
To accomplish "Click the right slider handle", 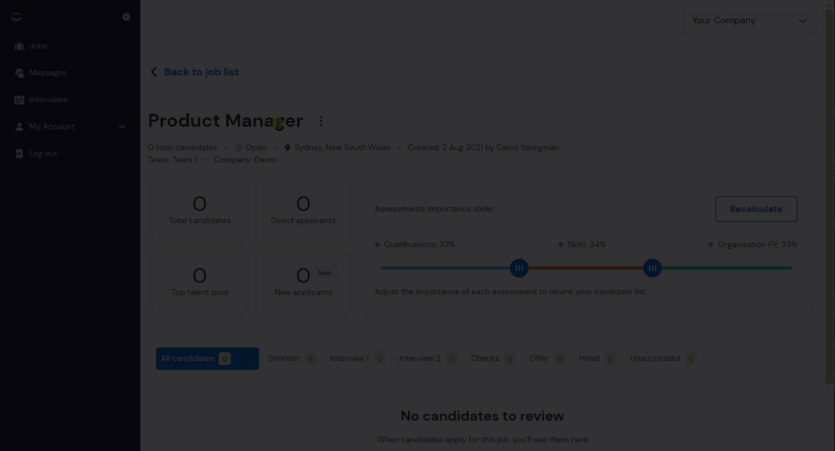I will pos(652,268).
